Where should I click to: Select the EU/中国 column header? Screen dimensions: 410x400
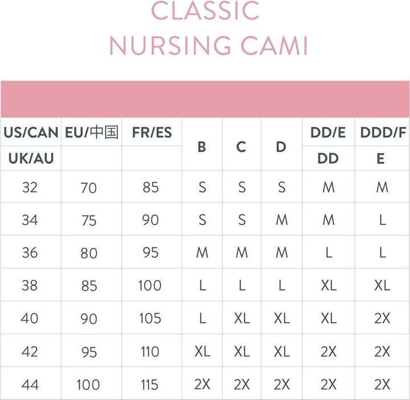(x=92, y=132)
